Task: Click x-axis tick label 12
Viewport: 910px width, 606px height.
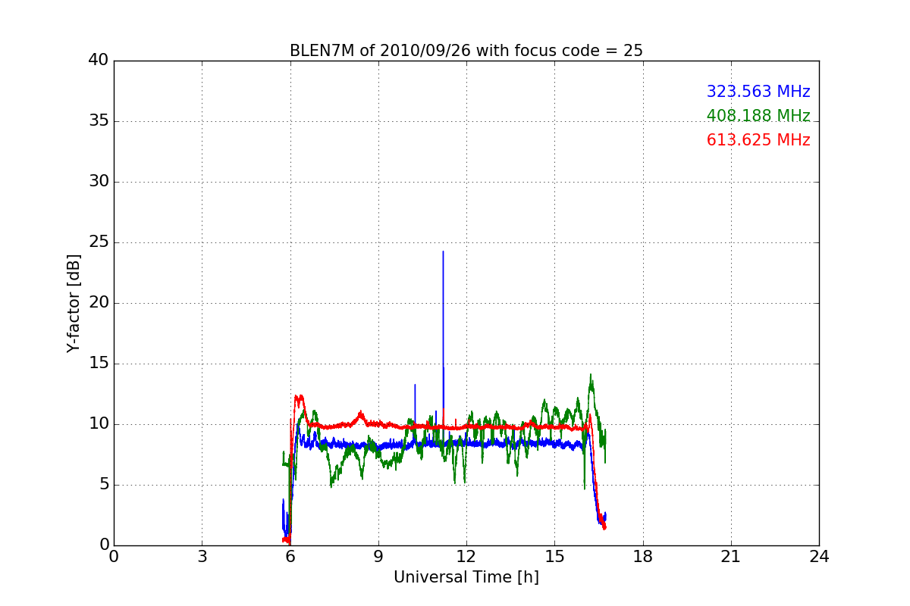Action: (466, 557)
